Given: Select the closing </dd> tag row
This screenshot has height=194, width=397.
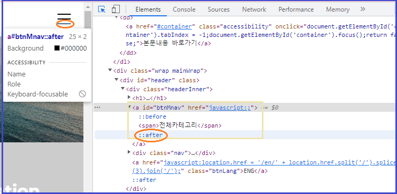Looking at the screenshot, I should pos(128,53).
